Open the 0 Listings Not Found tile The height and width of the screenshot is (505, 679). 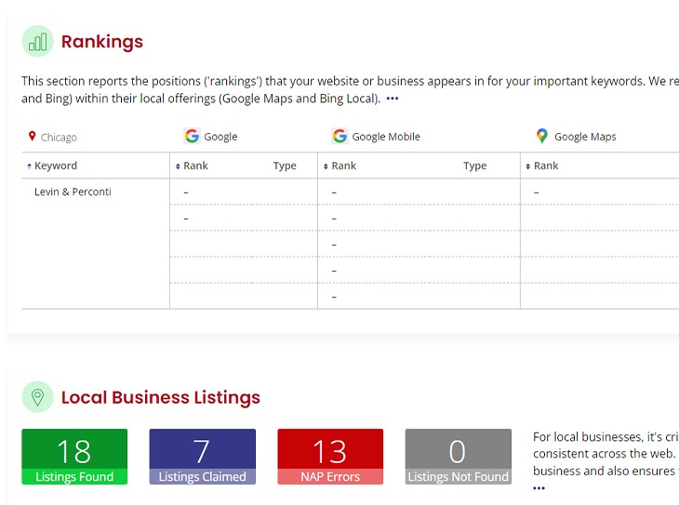tap(458, 456)
